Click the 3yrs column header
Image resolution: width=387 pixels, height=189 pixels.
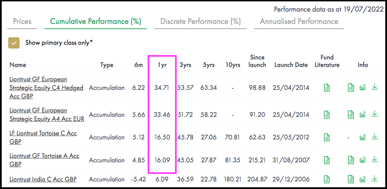coord(185,65)
